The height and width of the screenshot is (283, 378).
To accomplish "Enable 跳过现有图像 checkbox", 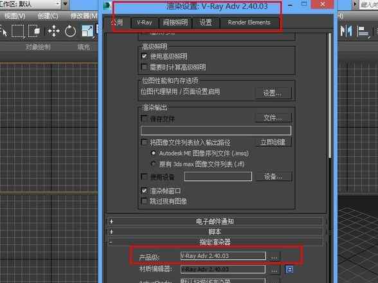I will [144, 201].
